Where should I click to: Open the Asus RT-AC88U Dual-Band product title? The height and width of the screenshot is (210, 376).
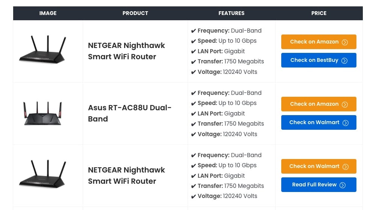tap(130, 113)
